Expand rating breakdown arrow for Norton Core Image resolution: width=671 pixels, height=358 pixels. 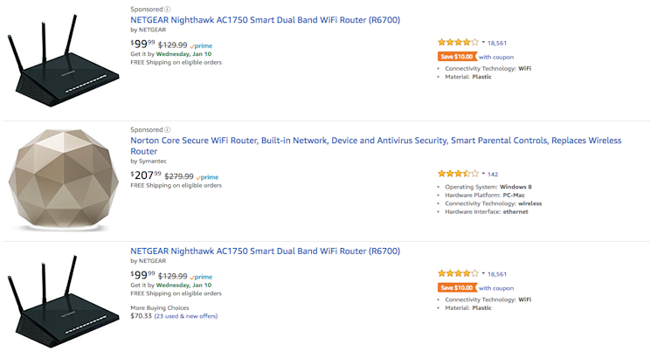(483, 174)
